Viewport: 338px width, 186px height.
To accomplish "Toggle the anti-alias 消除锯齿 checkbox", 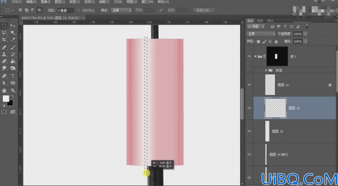I will pos(79,10).
